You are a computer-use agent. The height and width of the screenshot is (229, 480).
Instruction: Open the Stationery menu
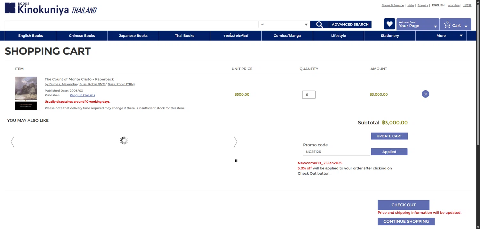(x=390, y=36)
